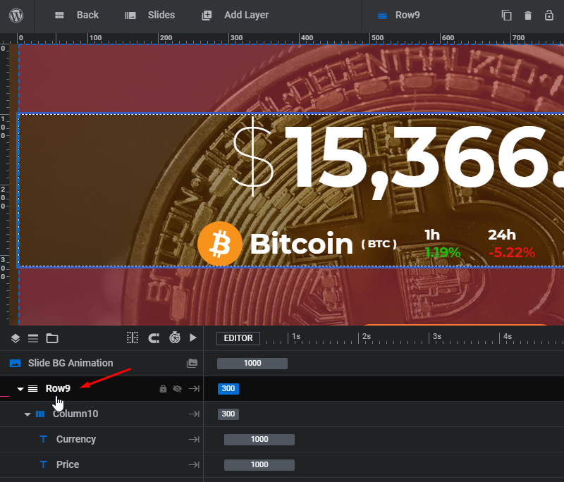Click Row9 row lines icon
The height and width of the screenshot is (482, 564).
(x=32, y=388)
